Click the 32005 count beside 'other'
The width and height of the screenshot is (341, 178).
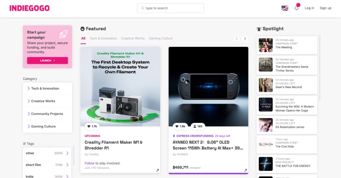point(58,153)
